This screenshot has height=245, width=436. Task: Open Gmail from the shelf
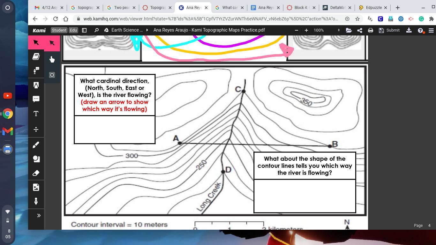(x=8, y=131)
